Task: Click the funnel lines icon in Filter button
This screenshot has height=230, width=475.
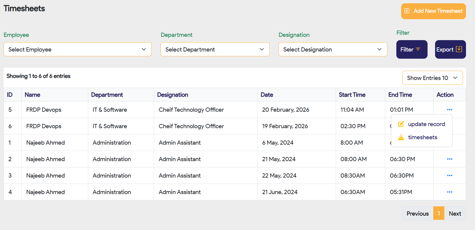Action: tap(418, 49)
